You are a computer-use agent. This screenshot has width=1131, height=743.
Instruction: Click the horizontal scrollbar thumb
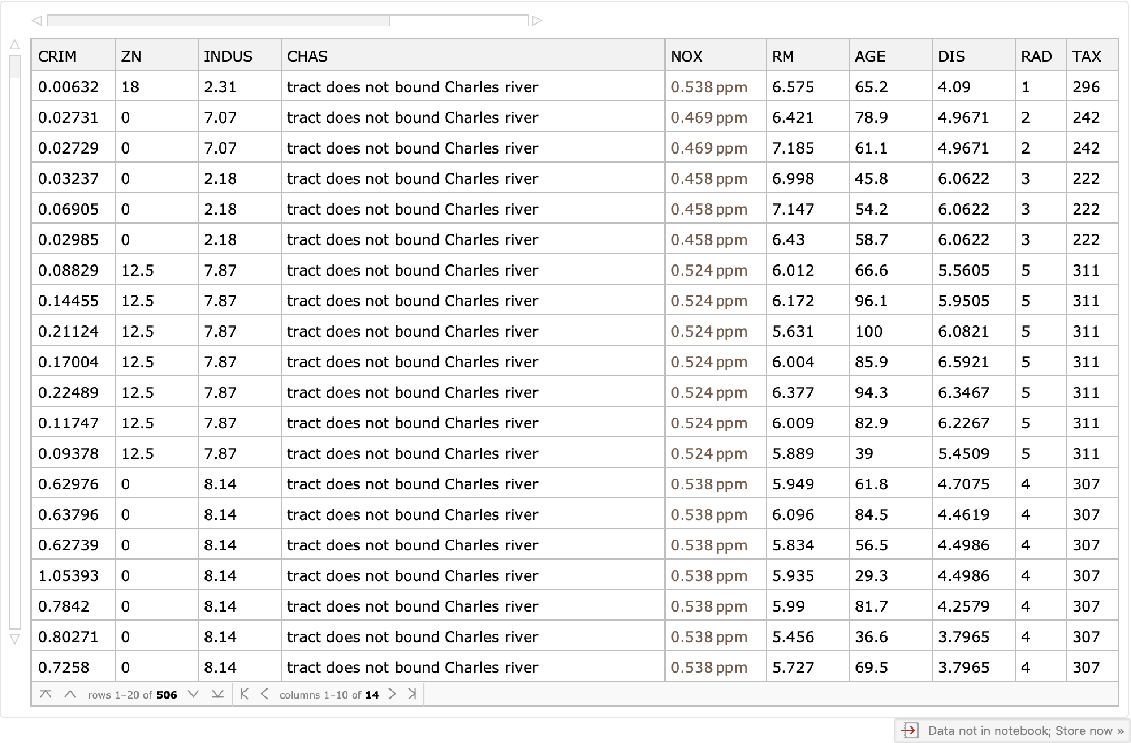[x=218, y=21]
